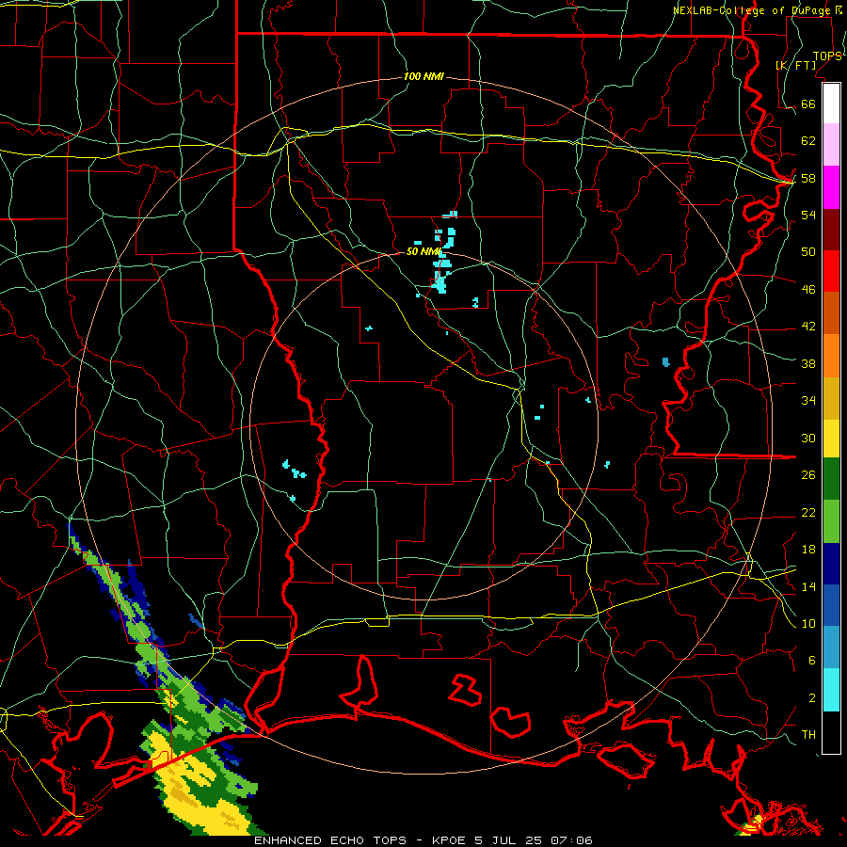Click the '38' value on the legend
Image resolution: width=847 pixels, height=847 pixels.
pyautogui.click(x=808, y=363)
